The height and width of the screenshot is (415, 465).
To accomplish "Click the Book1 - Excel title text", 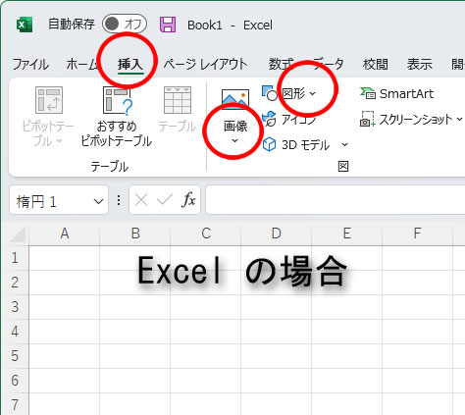I will (230, 25).
